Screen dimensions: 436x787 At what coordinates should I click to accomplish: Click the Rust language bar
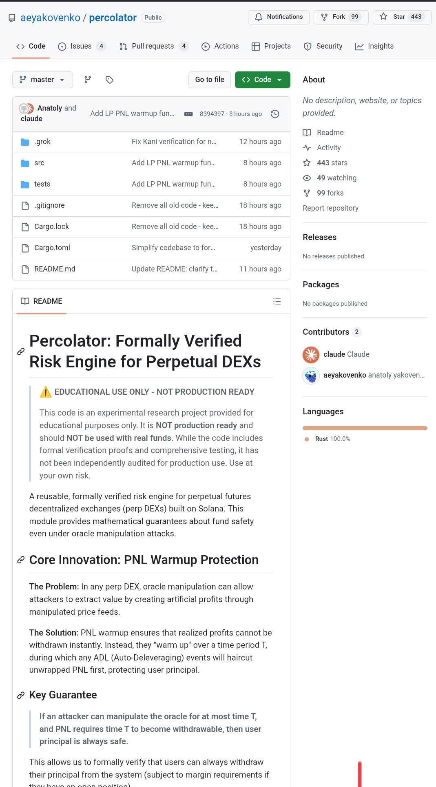pos(365,428)
